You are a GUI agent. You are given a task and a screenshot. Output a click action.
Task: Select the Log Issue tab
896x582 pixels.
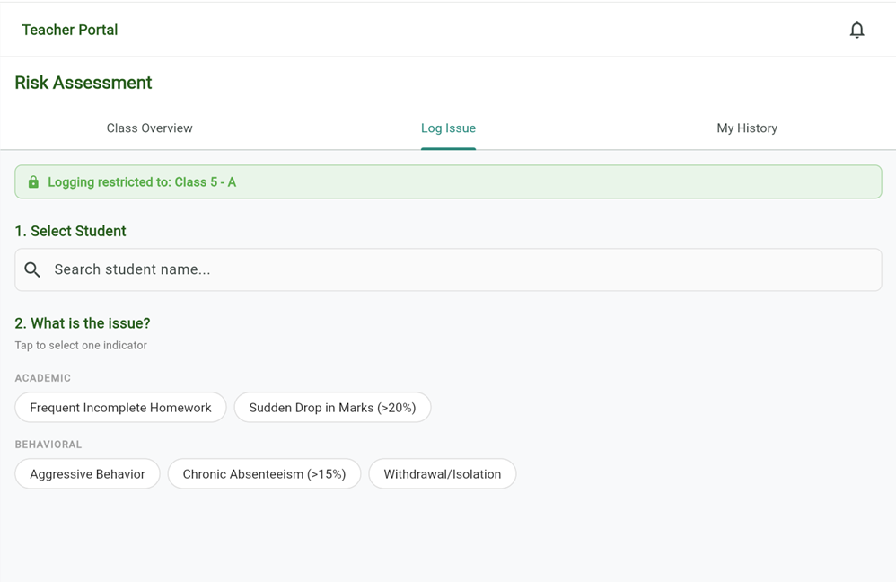[448, 128]
